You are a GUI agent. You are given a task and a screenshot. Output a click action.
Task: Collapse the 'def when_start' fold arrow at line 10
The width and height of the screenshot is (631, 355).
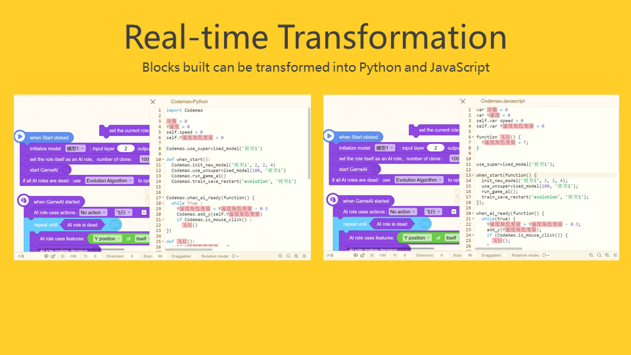164,160
